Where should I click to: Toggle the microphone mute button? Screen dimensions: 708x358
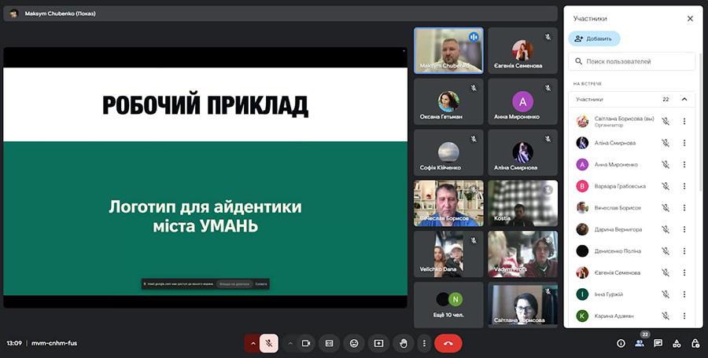point(269,344)
